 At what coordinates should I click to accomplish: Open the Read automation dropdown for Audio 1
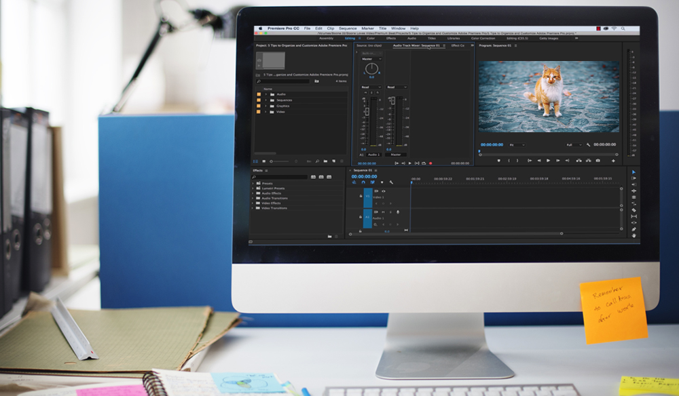point(370,87)
